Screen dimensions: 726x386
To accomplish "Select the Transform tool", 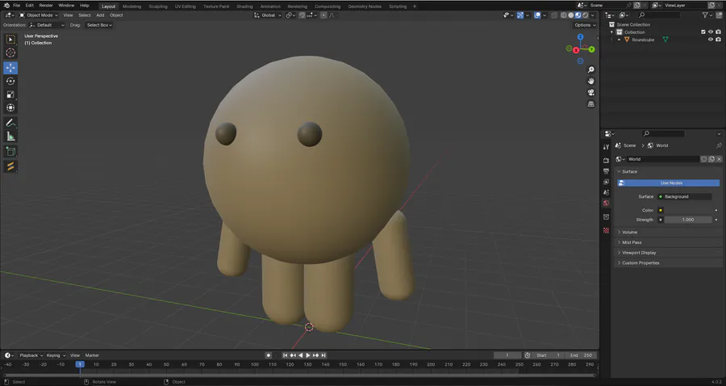I will (10, 108).
